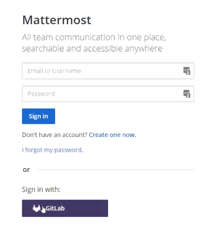Click the blue Sign in button
This screenshot has height=239, width=214.
38,116
